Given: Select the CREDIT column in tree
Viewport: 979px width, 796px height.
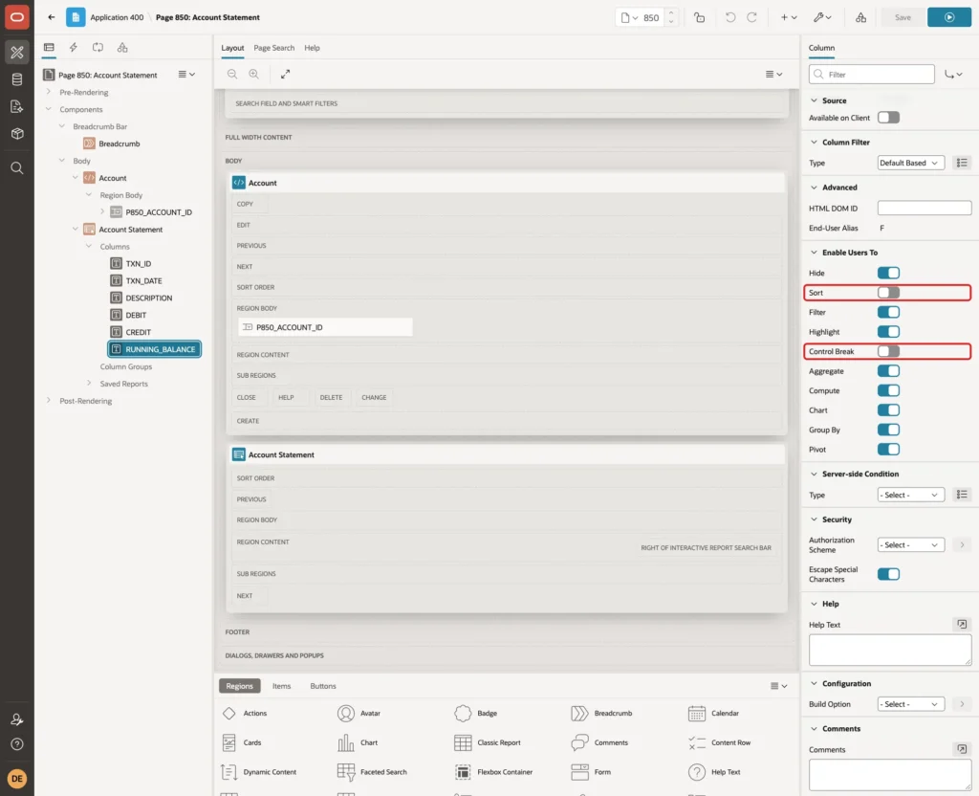Looking at the screenshot, I should tap(138, 332).
